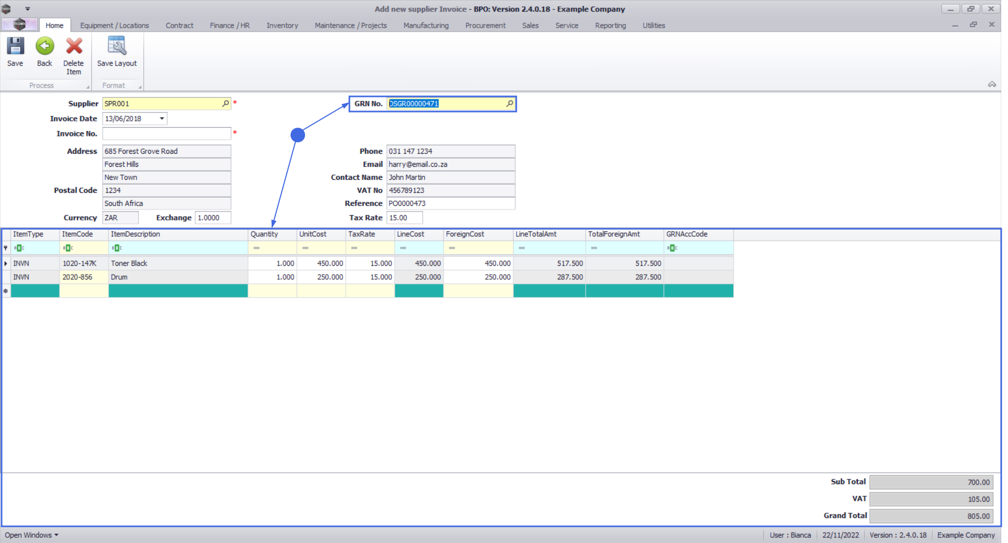Click the LineCost filter equals icon
This screenshot has height=543, width=1008.
(x=403, y=248)
